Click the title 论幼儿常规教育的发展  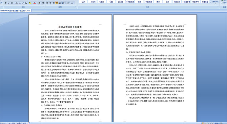(70, 27)
